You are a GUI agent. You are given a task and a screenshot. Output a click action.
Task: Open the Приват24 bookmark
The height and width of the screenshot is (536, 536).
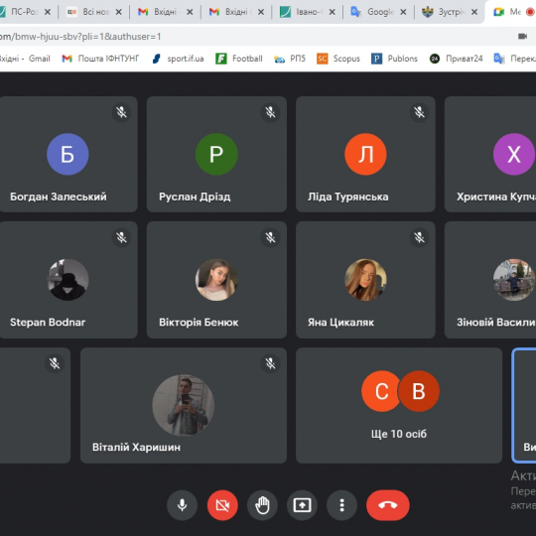[x=457, y=59]
